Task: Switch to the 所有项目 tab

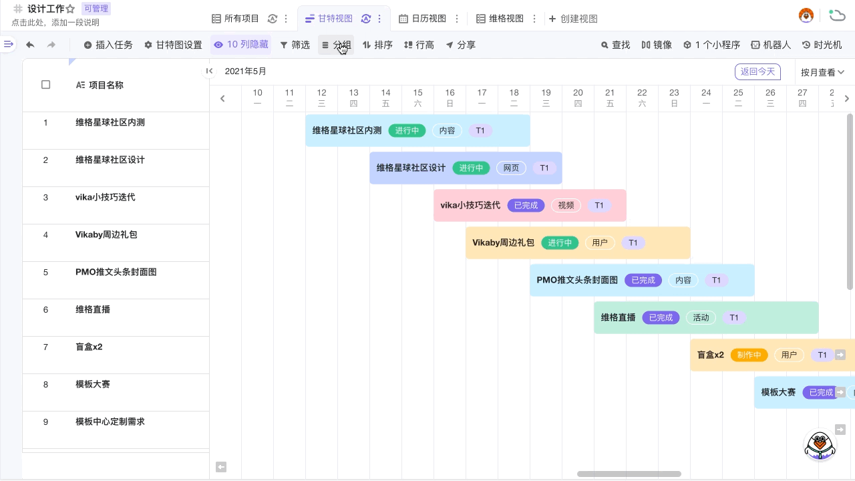Action: (235, 19)
